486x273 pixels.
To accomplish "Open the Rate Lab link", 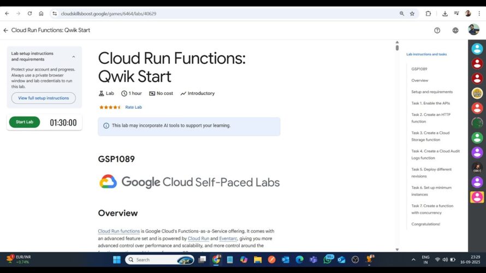I will click(x=133, y=107).
